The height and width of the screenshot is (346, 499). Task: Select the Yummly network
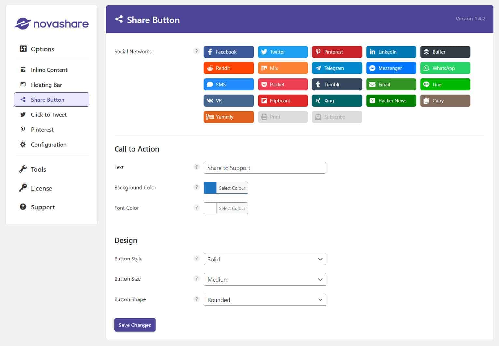tap(228, 117)
